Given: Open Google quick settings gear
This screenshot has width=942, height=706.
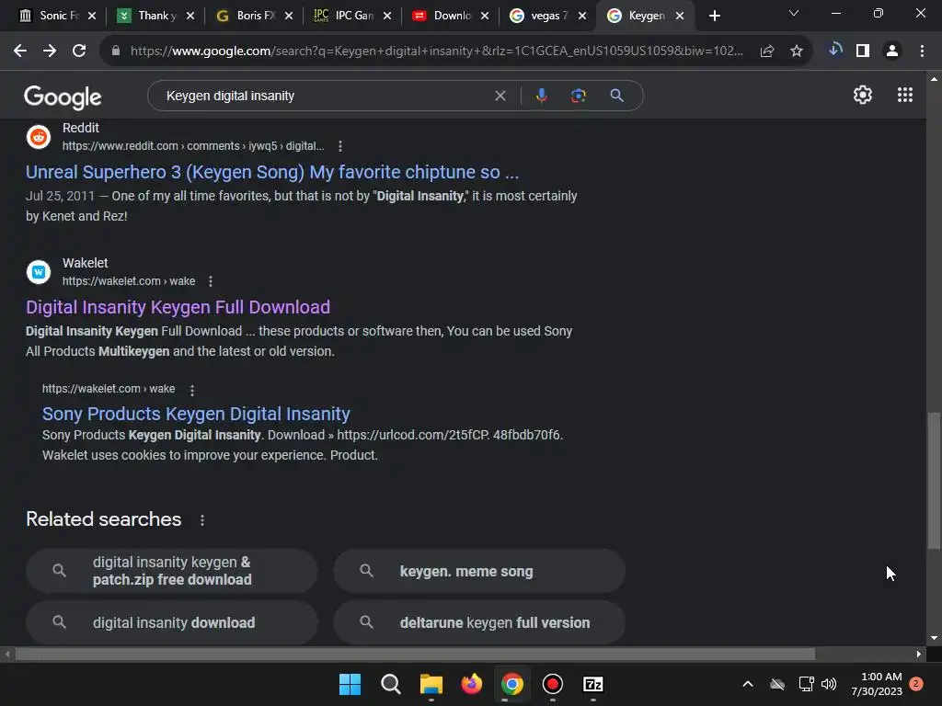Looking at the screenshot, I should coord(863,95).
